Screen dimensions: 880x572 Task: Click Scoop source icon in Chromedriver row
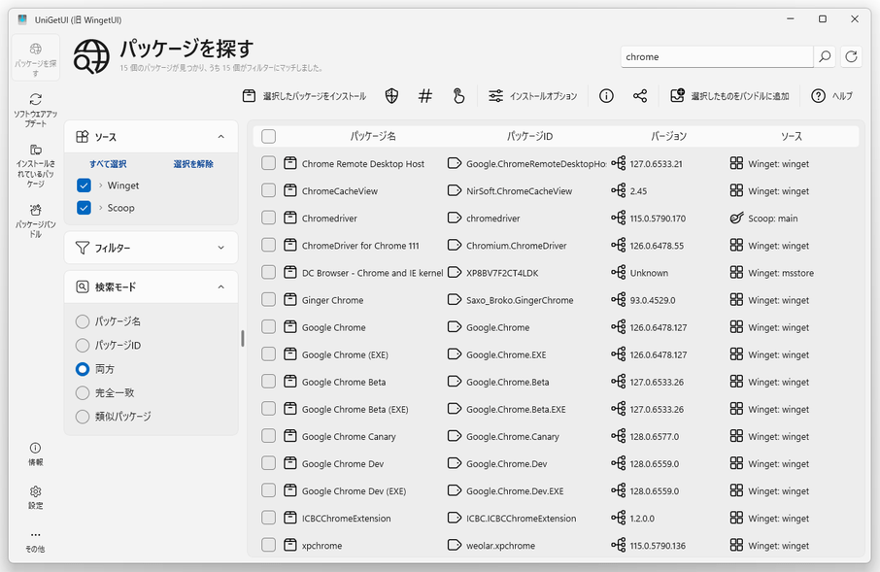[736, 218]
